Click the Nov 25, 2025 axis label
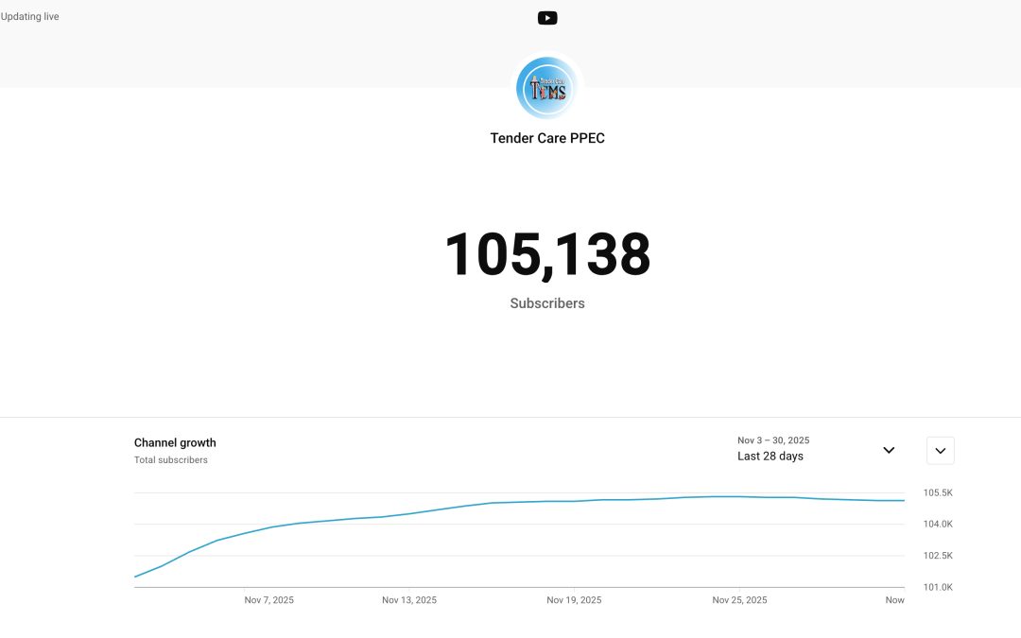This screenshot has height=638, width=1021. (x=739, y=599)
